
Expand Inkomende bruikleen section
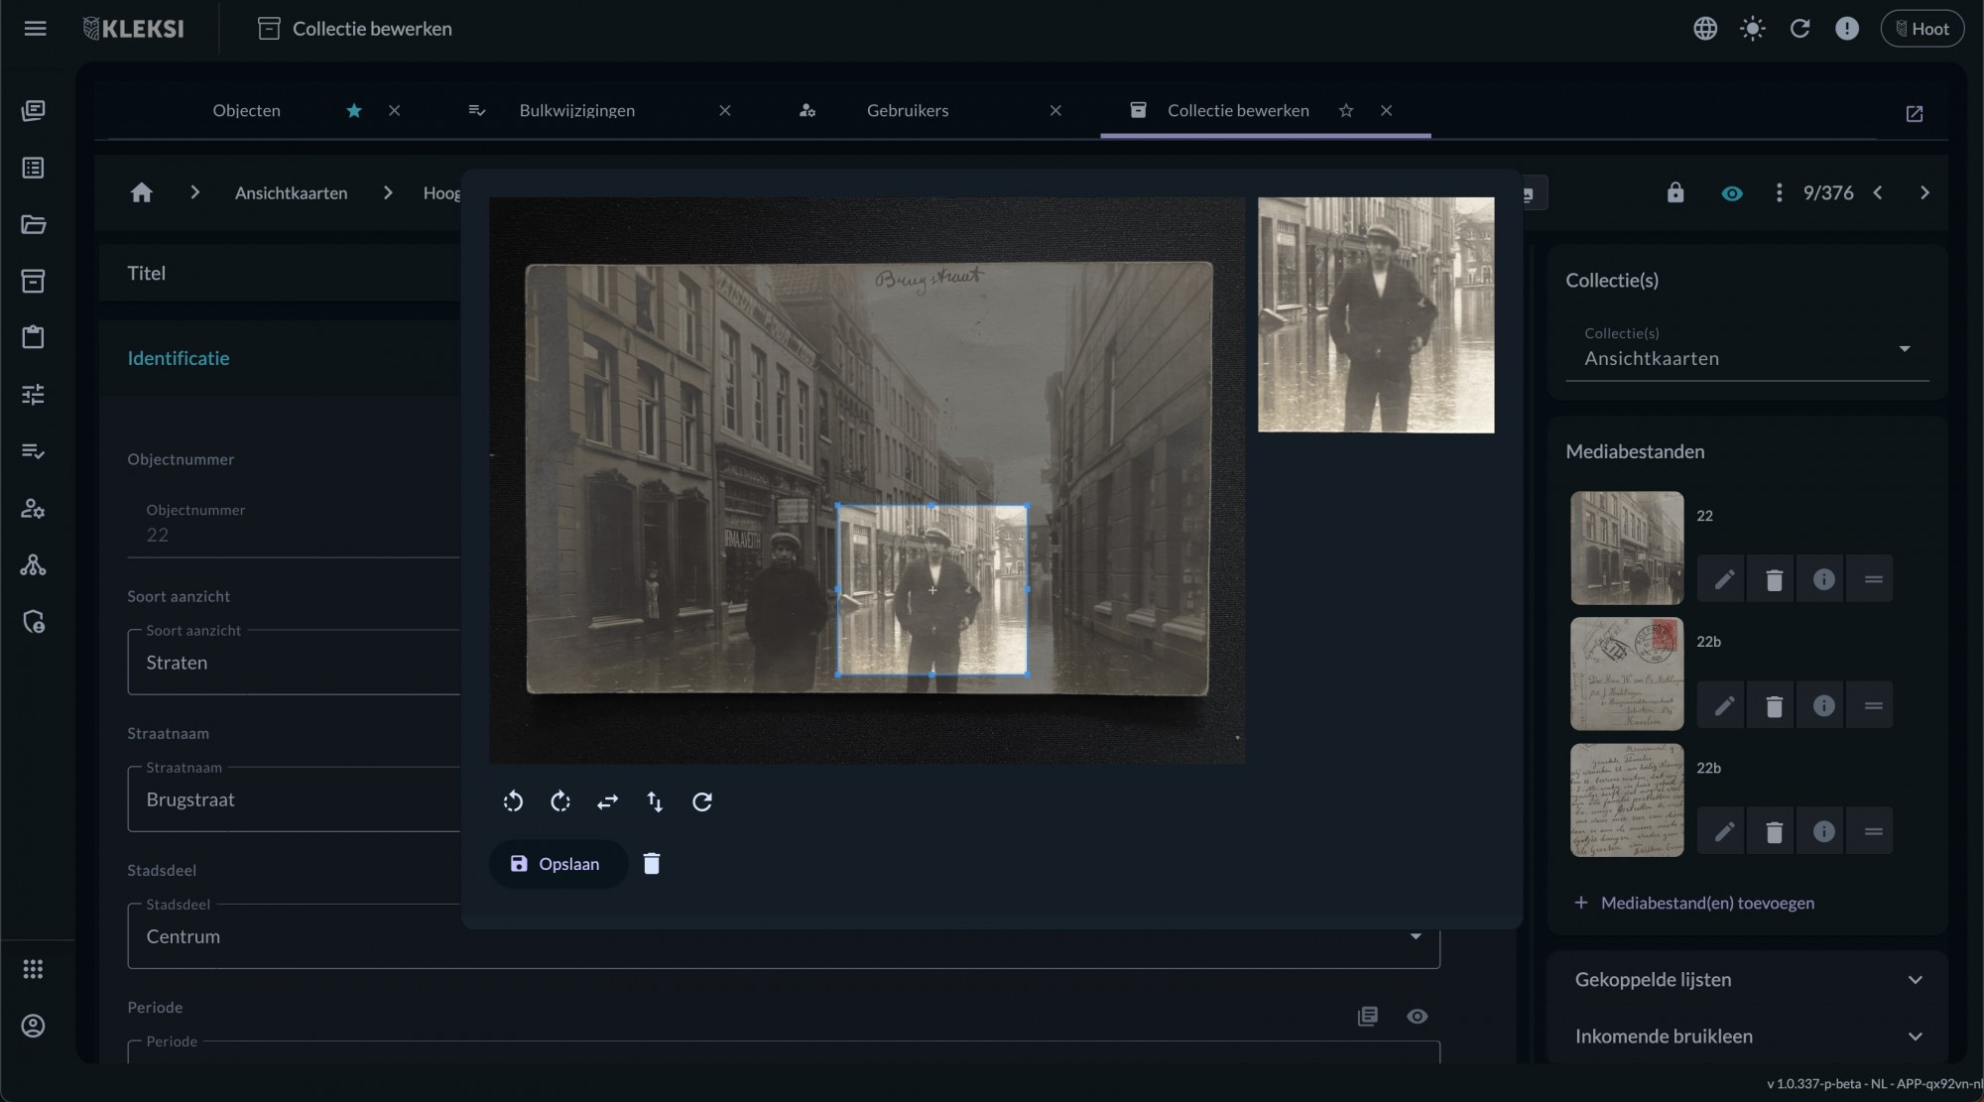tap(1747, 1036)
